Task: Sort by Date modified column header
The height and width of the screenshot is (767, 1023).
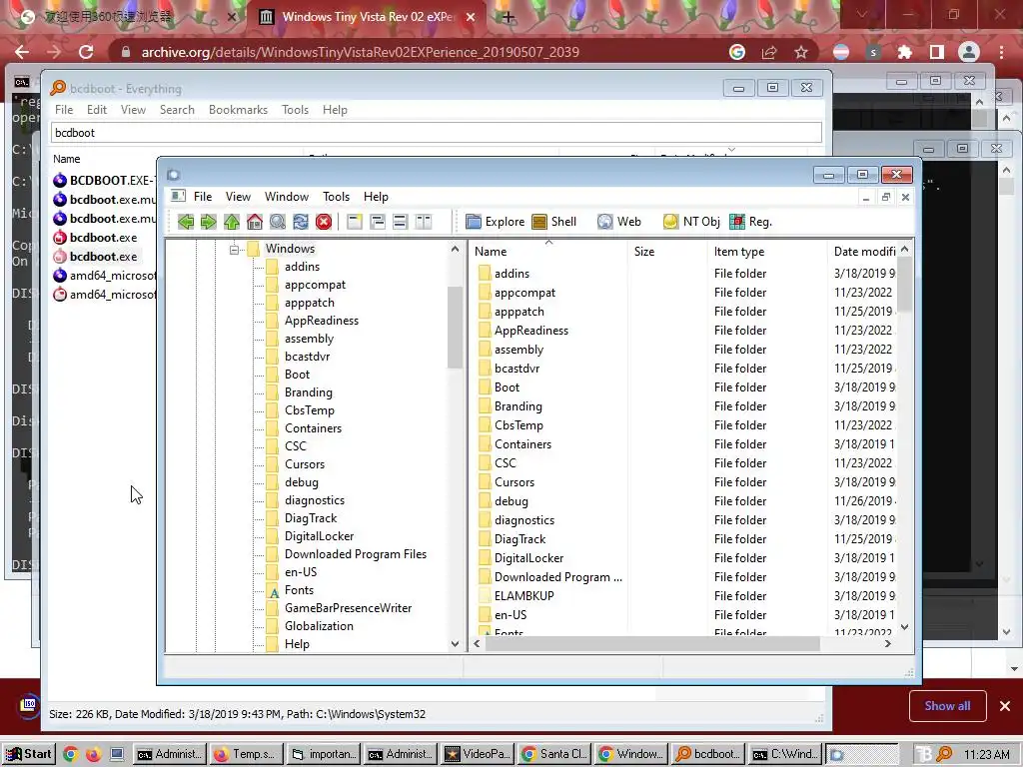Action: [x=863, y=252]
